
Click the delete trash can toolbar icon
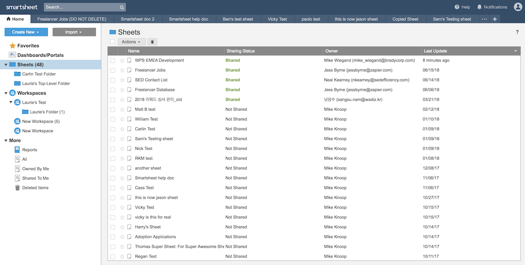click(152, 42)
